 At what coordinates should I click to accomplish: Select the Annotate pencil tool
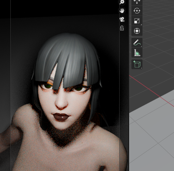click(137, 43)
